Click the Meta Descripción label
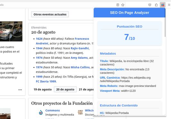171x119 pixels. pyautogui.click(x=112, y=69)
